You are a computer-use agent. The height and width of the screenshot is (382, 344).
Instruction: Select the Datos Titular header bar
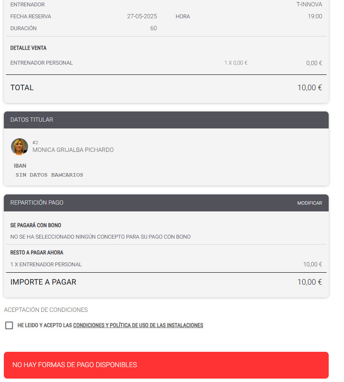[x=166, y=120]
